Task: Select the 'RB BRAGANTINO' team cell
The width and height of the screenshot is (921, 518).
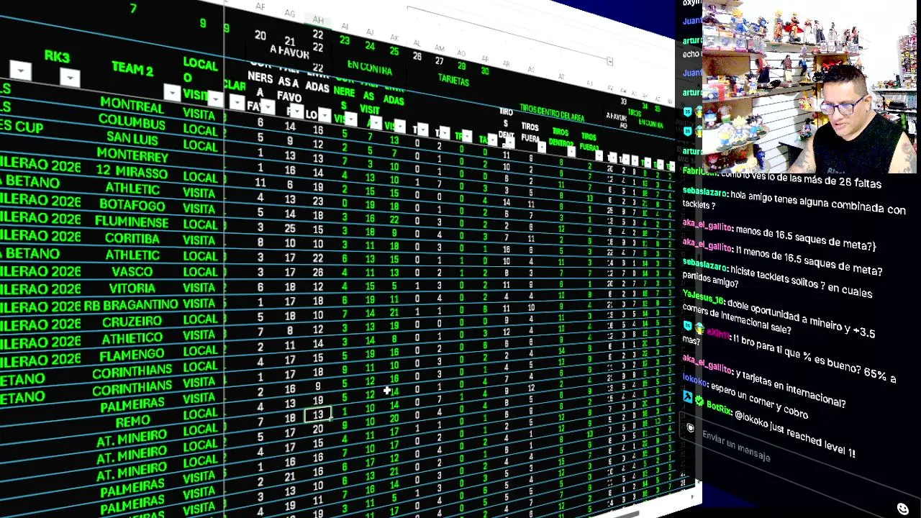Action: (131, 305)
